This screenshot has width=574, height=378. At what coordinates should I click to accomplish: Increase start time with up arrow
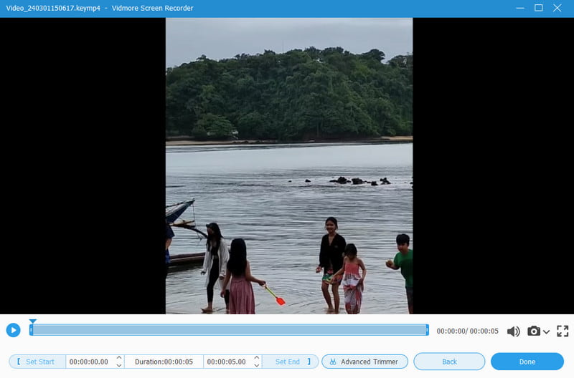[x=118, y=358]
